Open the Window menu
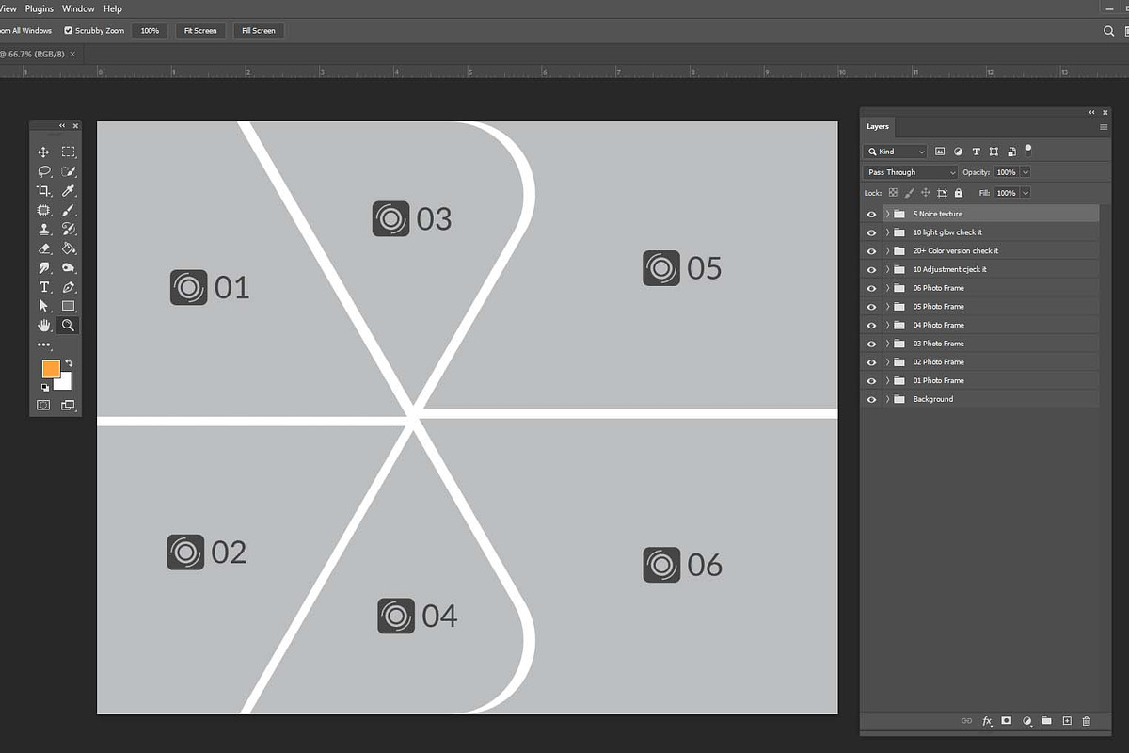1129x753 pixels. (x=78, y=8)
